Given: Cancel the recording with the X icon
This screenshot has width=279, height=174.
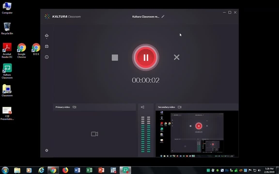Looking at the screenshot, I should click(x=176, y=57).
